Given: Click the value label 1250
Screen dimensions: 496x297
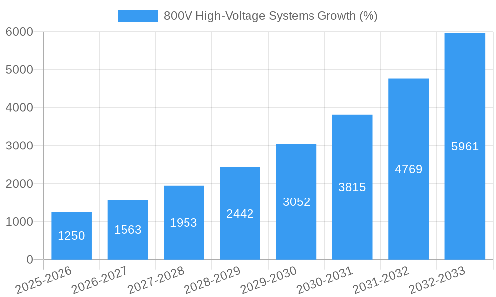Looking at the screenshot, I should (x=71, y=236).
